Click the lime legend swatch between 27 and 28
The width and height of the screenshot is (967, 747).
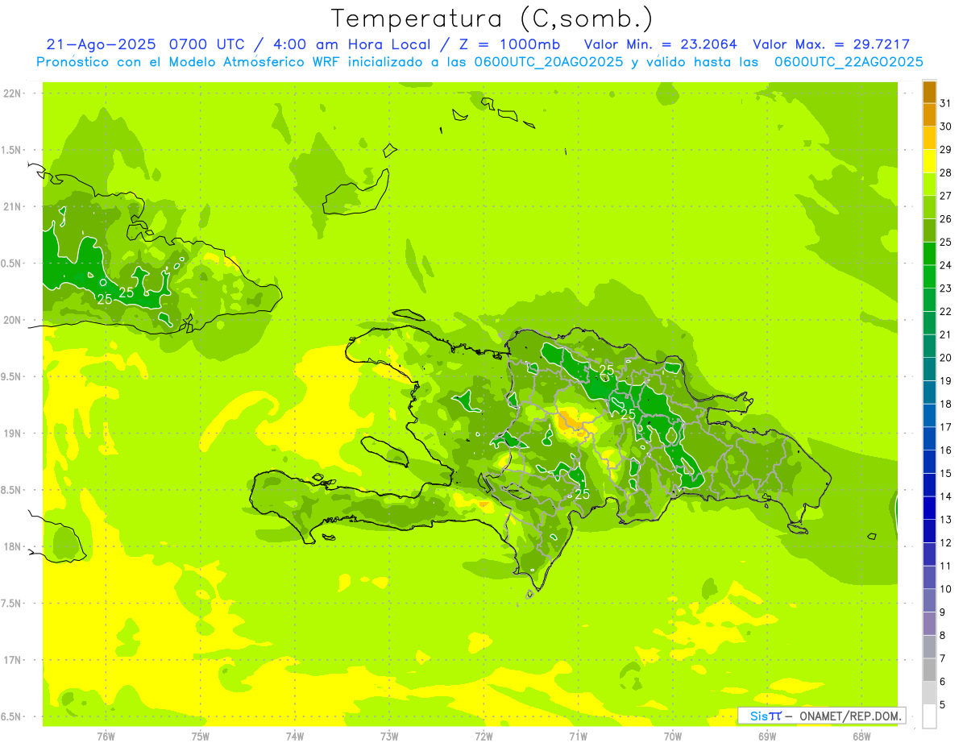point(929,184)
